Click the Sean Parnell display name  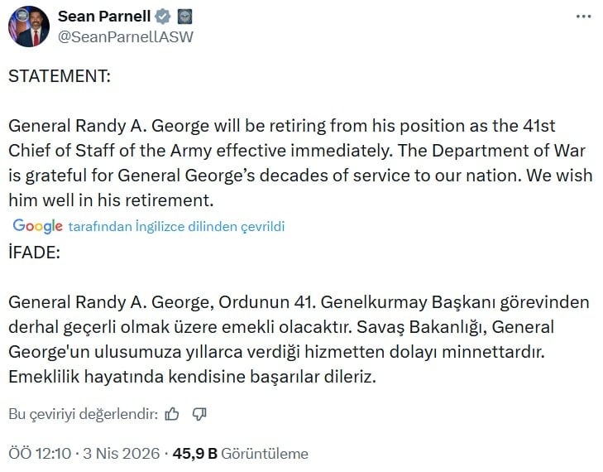(106, 17)
